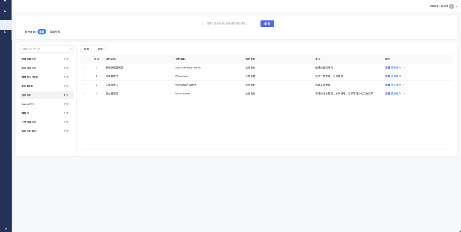
Task: Click the 新增 button
Action: pos(86,49)
